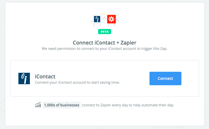The height and width of the screenshot is (129, 209).
Task: Click the yellow spark lines above icons
Action: (x=104, y=14)
